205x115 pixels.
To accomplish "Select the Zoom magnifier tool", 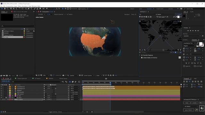I will click(8, 9).
